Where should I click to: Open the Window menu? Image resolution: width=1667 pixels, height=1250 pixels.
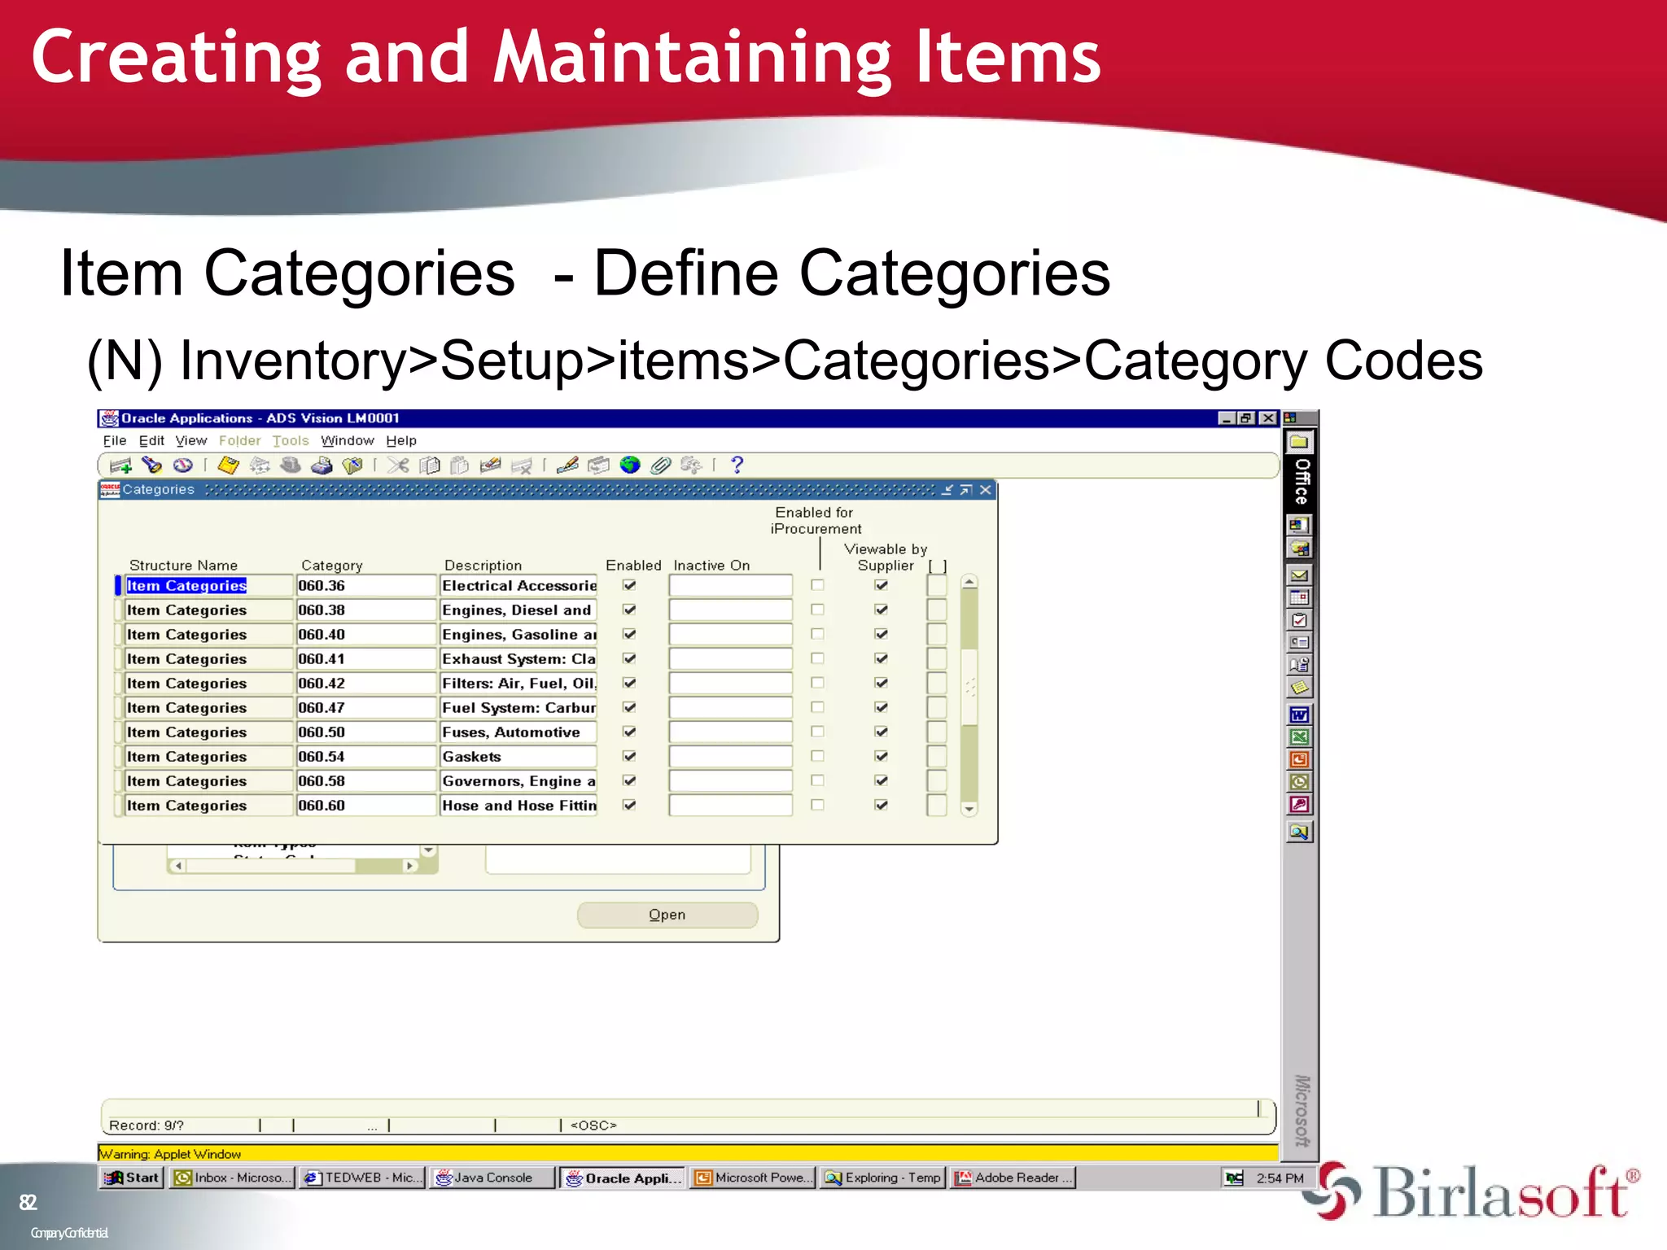348,440
